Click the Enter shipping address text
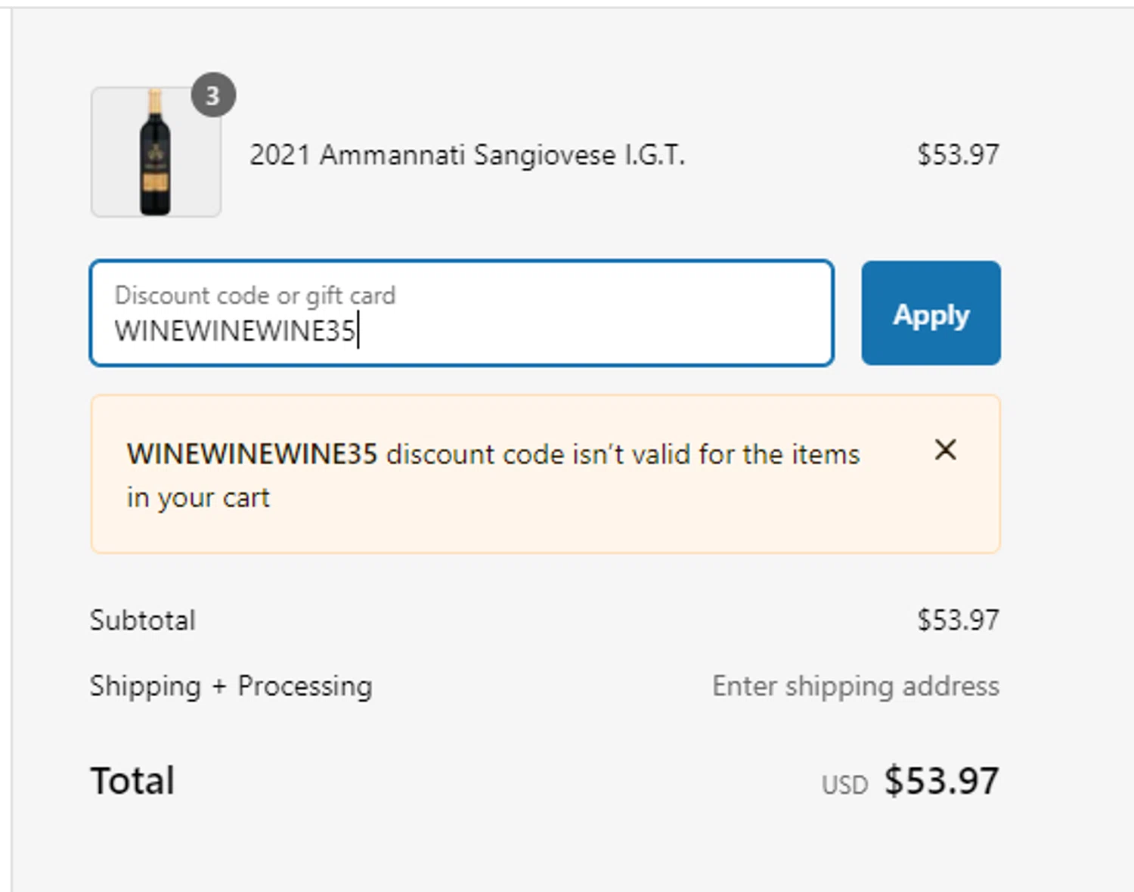 click(x=855, y=686)
